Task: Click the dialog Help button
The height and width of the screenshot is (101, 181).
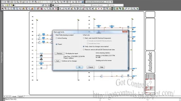Action: 102,67
